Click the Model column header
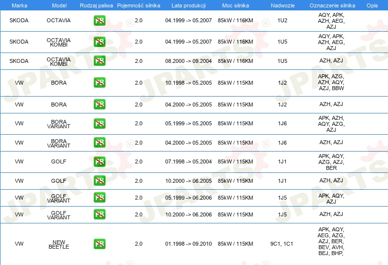The height and width of the screenshot is (265, 388). click(x=59, y=5)
